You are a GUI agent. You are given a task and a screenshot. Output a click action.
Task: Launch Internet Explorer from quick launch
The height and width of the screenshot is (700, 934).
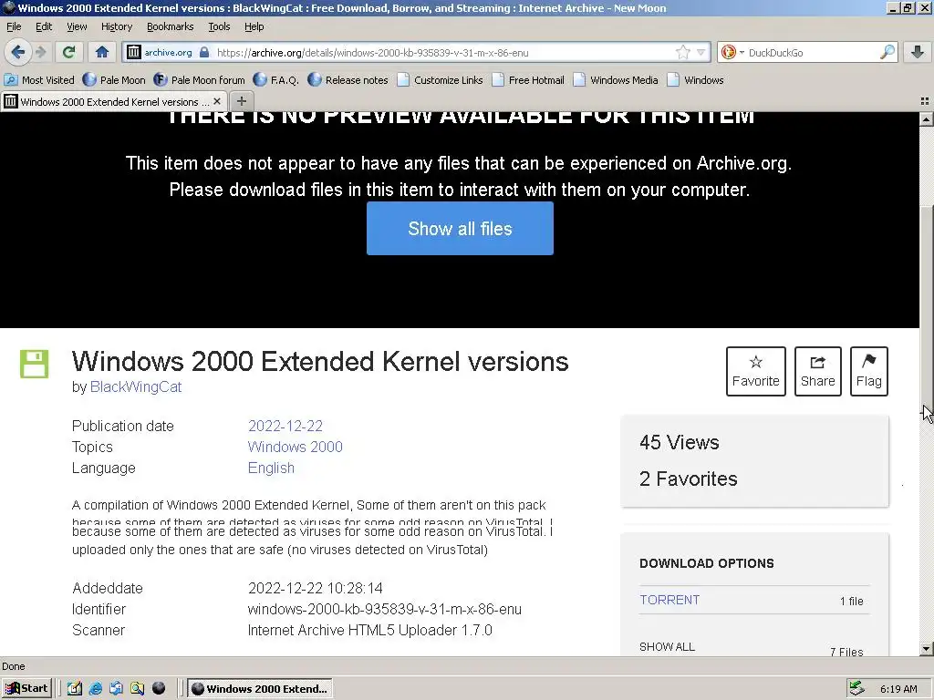[95, 689]
